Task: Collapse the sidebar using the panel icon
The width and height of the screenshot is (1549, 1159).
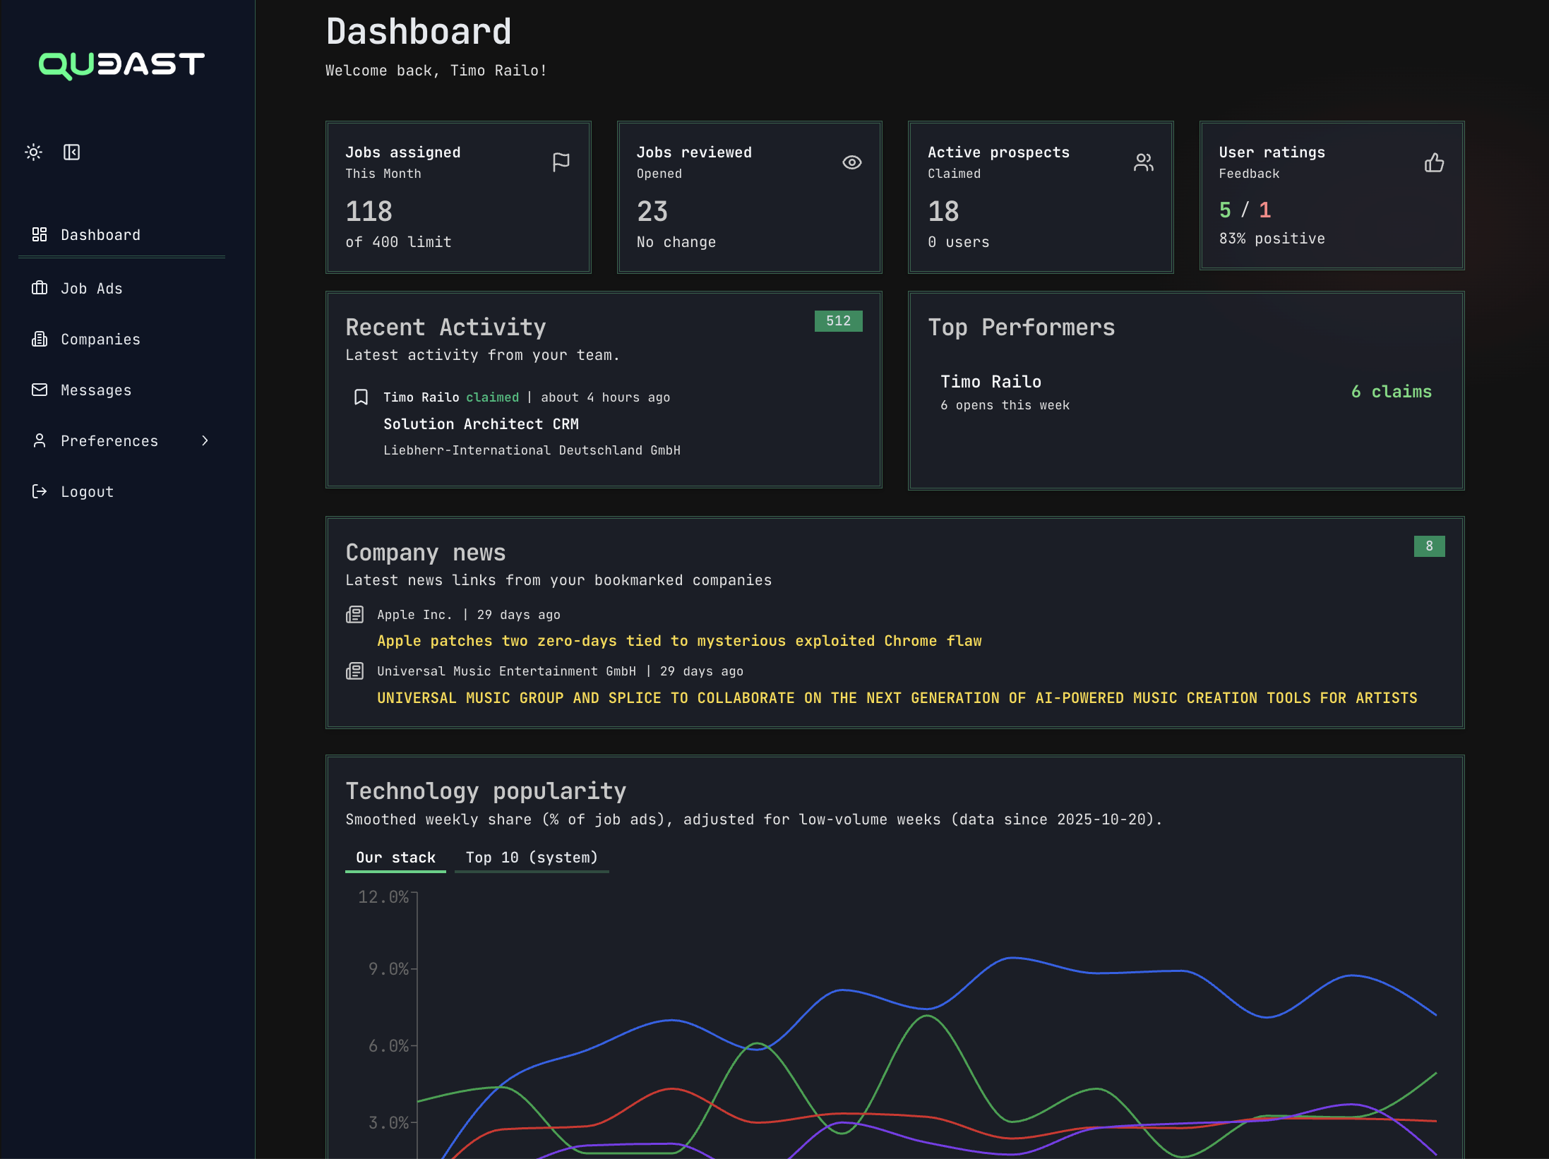Action: click(71, 152)
